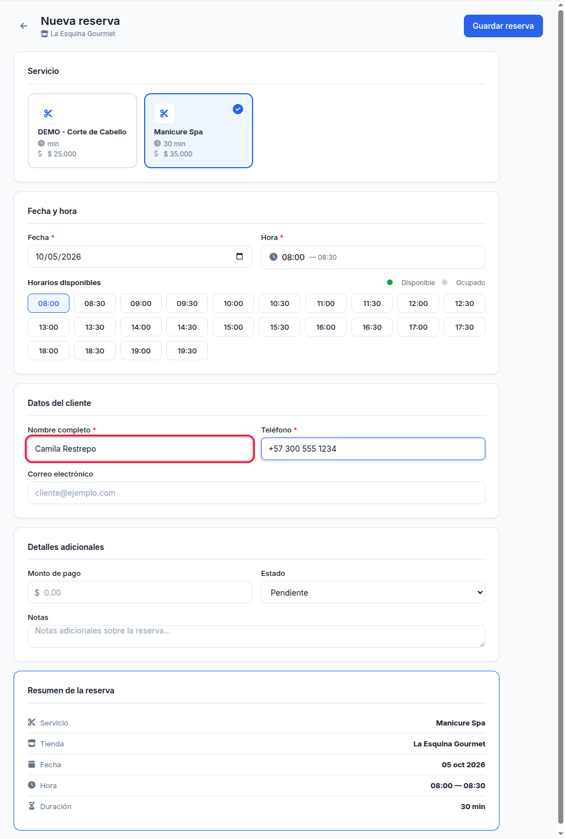This screenshot has width=565, height=839.
Task: Select the 08:00 time slot
Action: 49,303
